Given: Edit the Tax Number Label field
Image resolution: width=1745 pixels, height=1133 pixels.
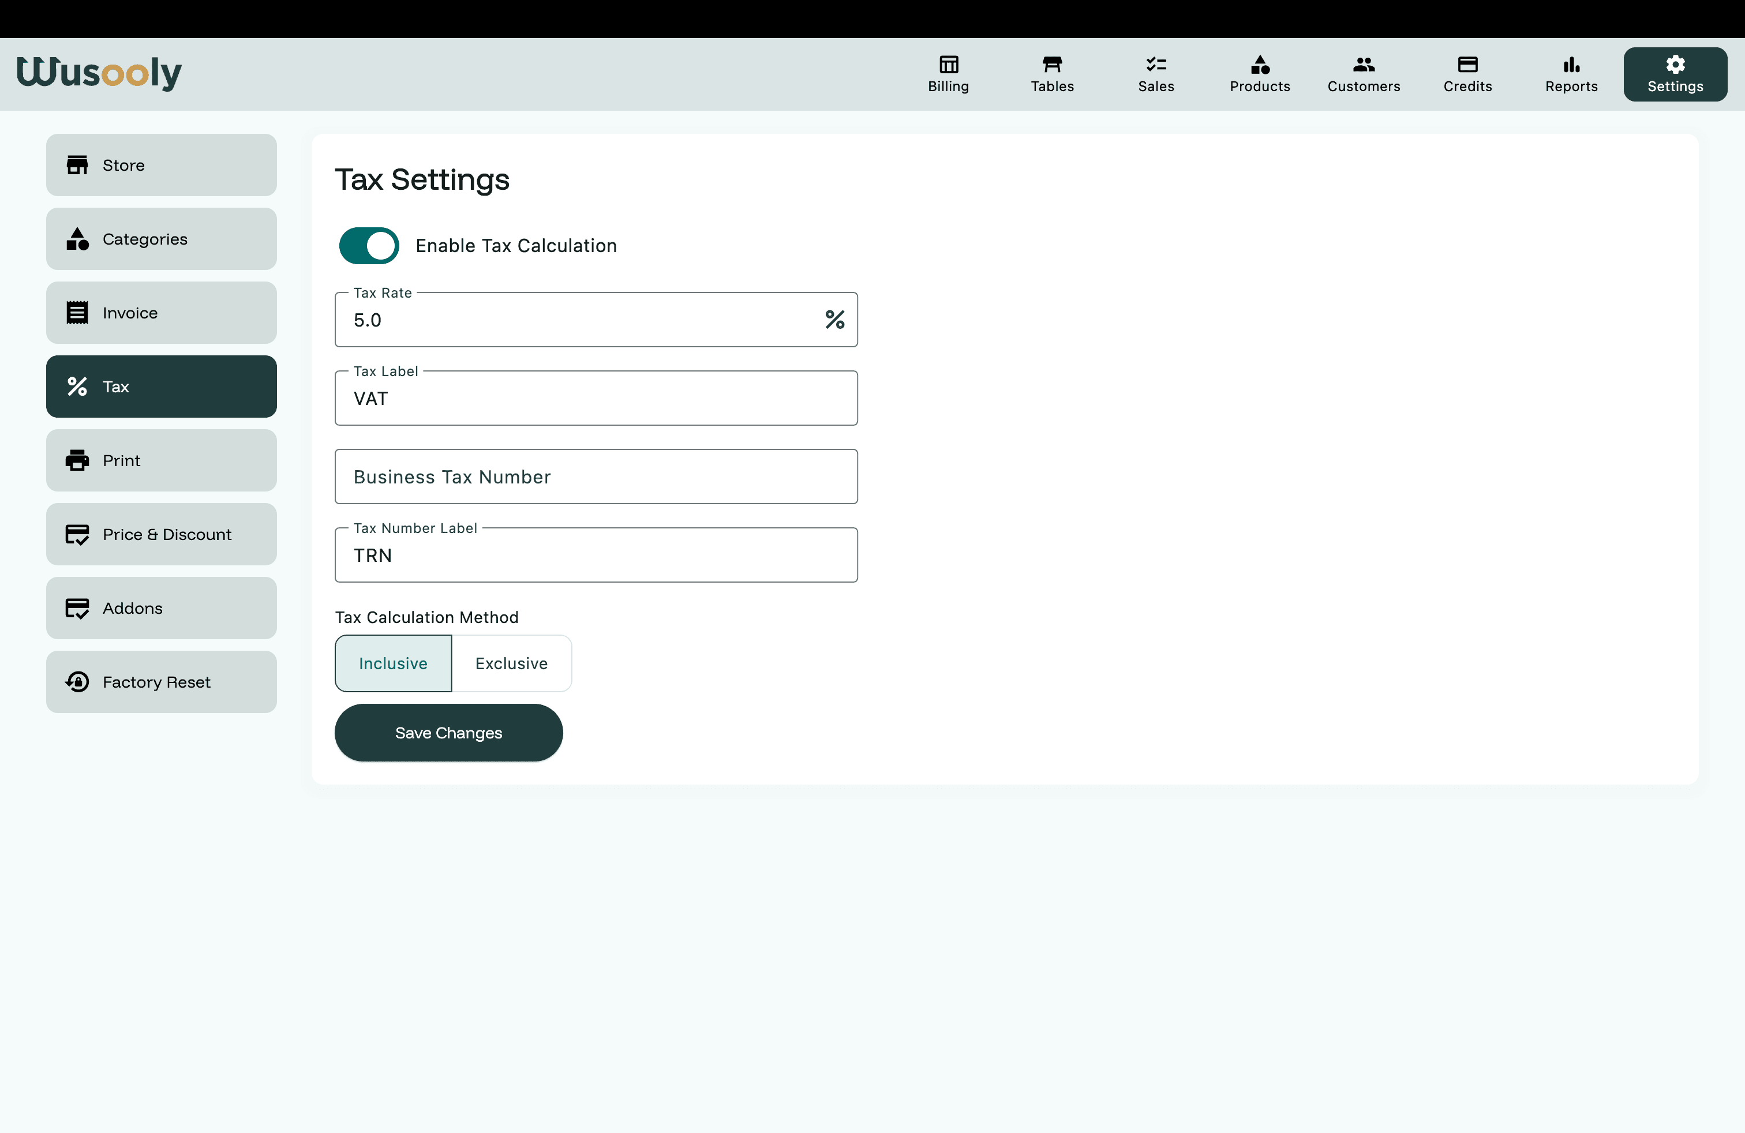Looking at the screenshot, I should 596,556.
